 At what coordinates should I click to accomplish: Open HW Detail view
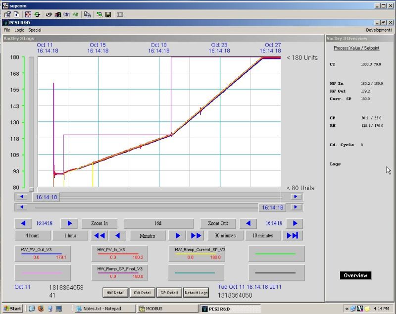[115, 293]
